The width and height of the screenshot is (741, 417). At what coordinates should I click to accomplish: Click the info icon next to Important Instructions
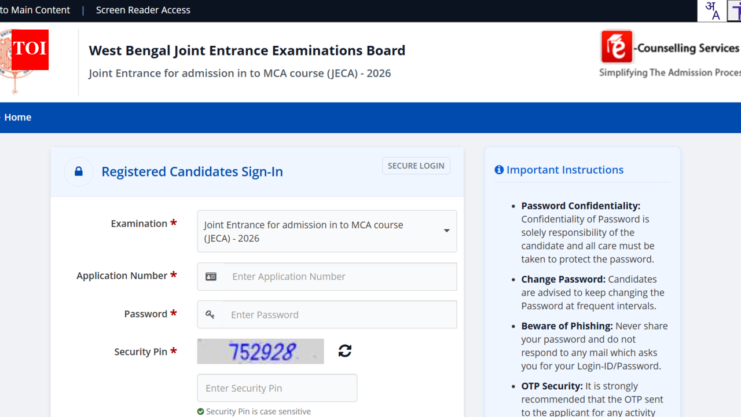pyautogui.click(x=499, y=170)
